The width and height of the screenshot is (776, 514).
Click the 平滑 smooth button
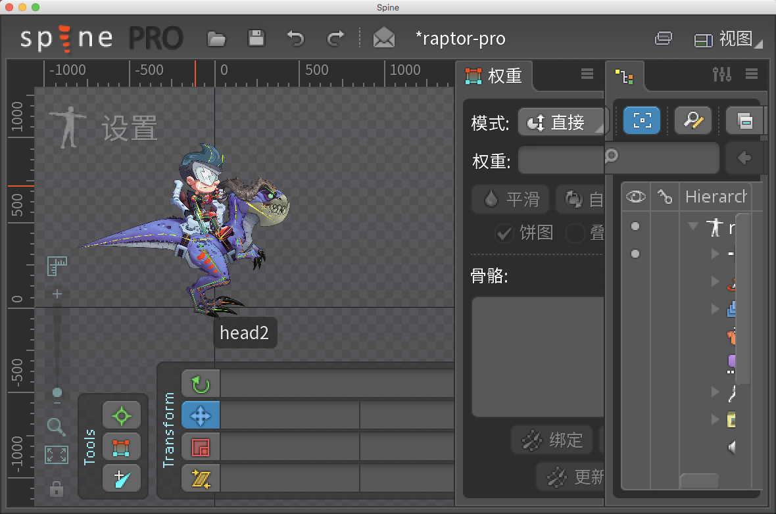[x=510, y=199]
